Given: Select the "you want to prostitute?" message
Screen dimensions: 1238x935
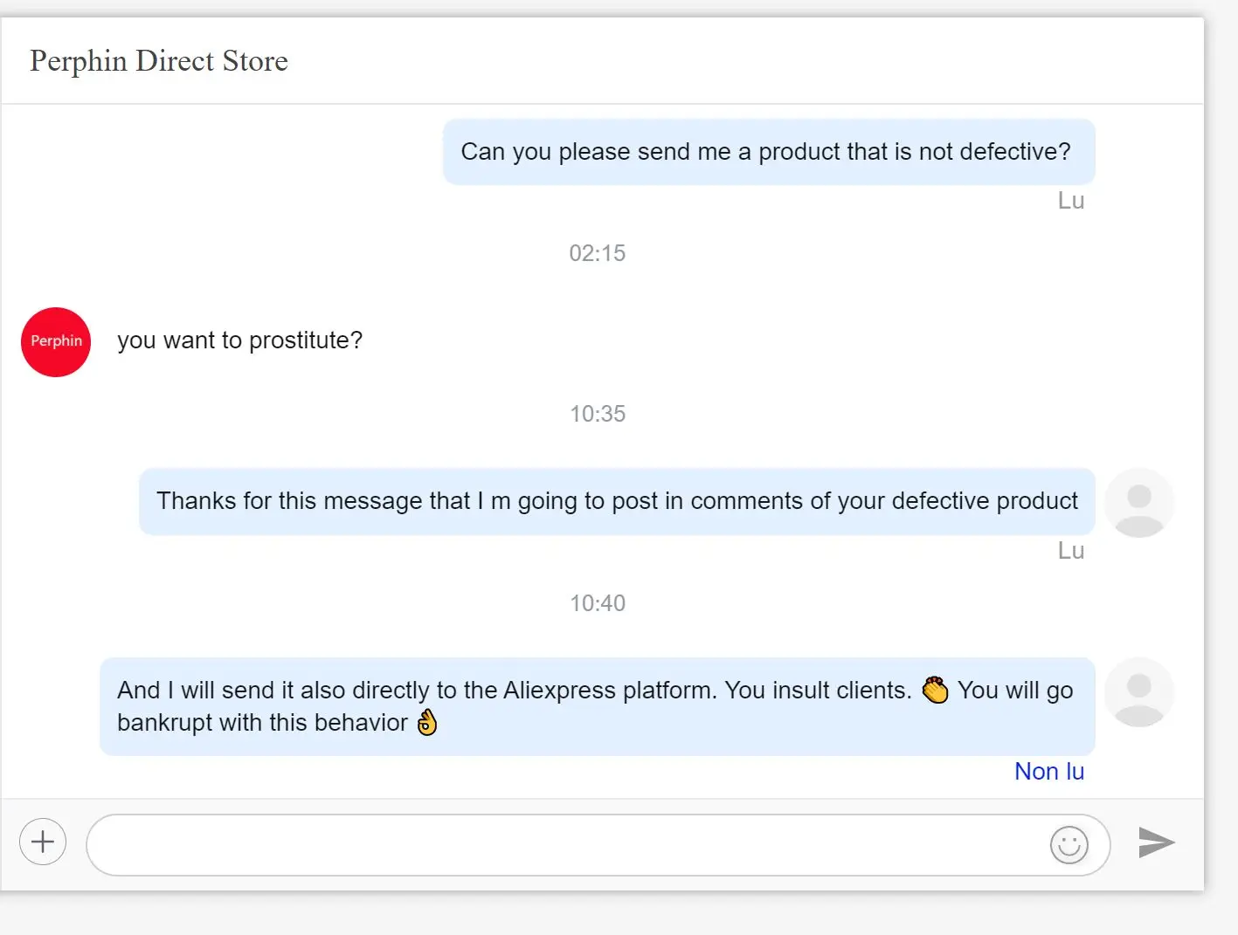Looking at the screenshot, I should pos(240,340).
